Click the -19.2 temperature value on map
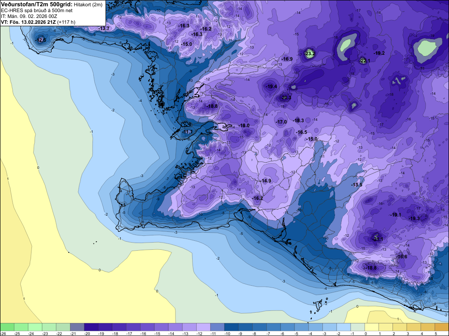This screenshot has width=449, height=336. (379, 53)
